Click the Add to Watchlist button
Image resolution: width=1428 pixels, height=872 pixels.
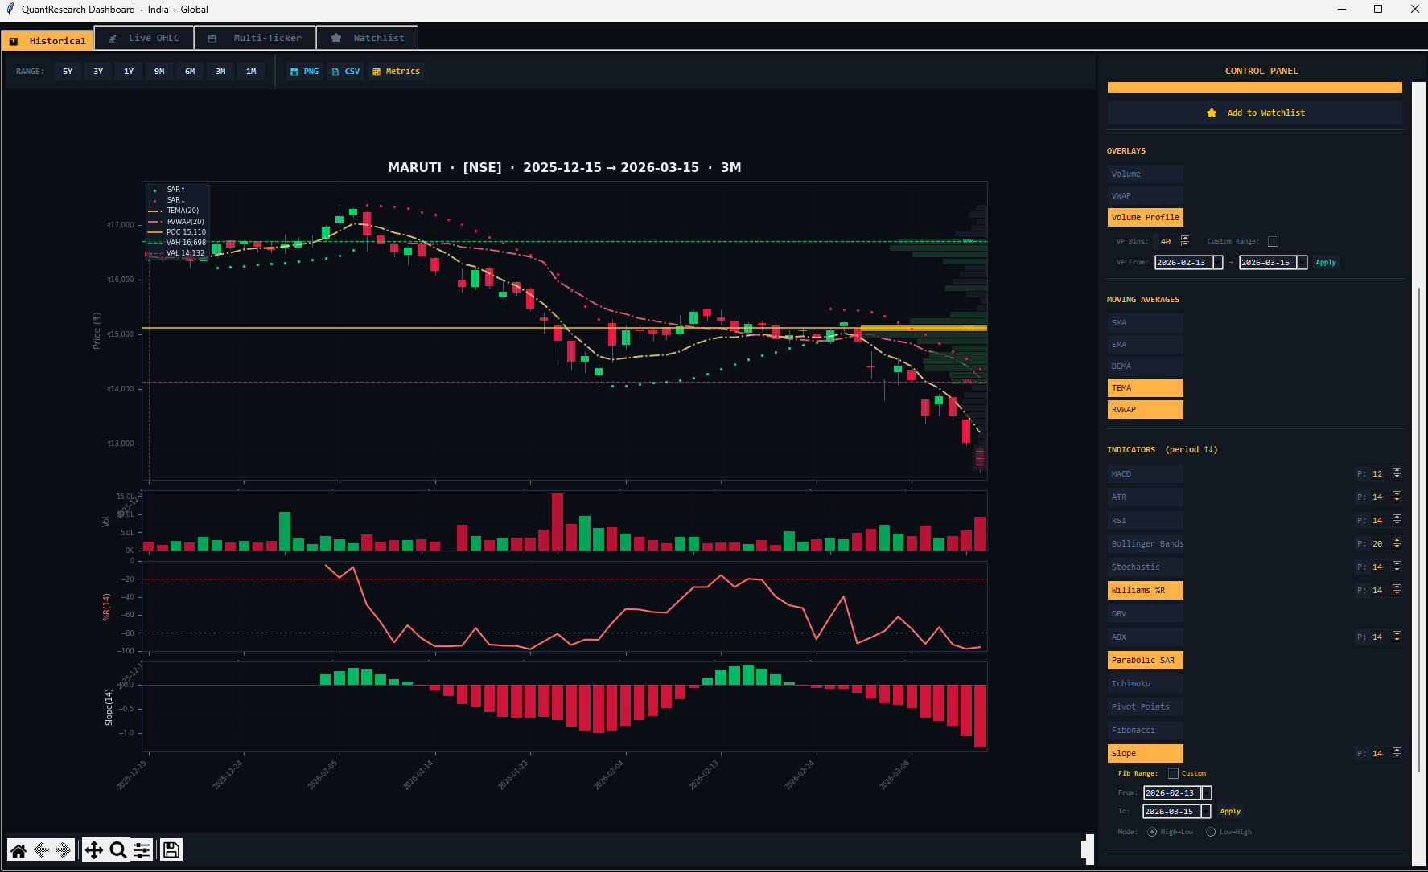point(1255,113)
